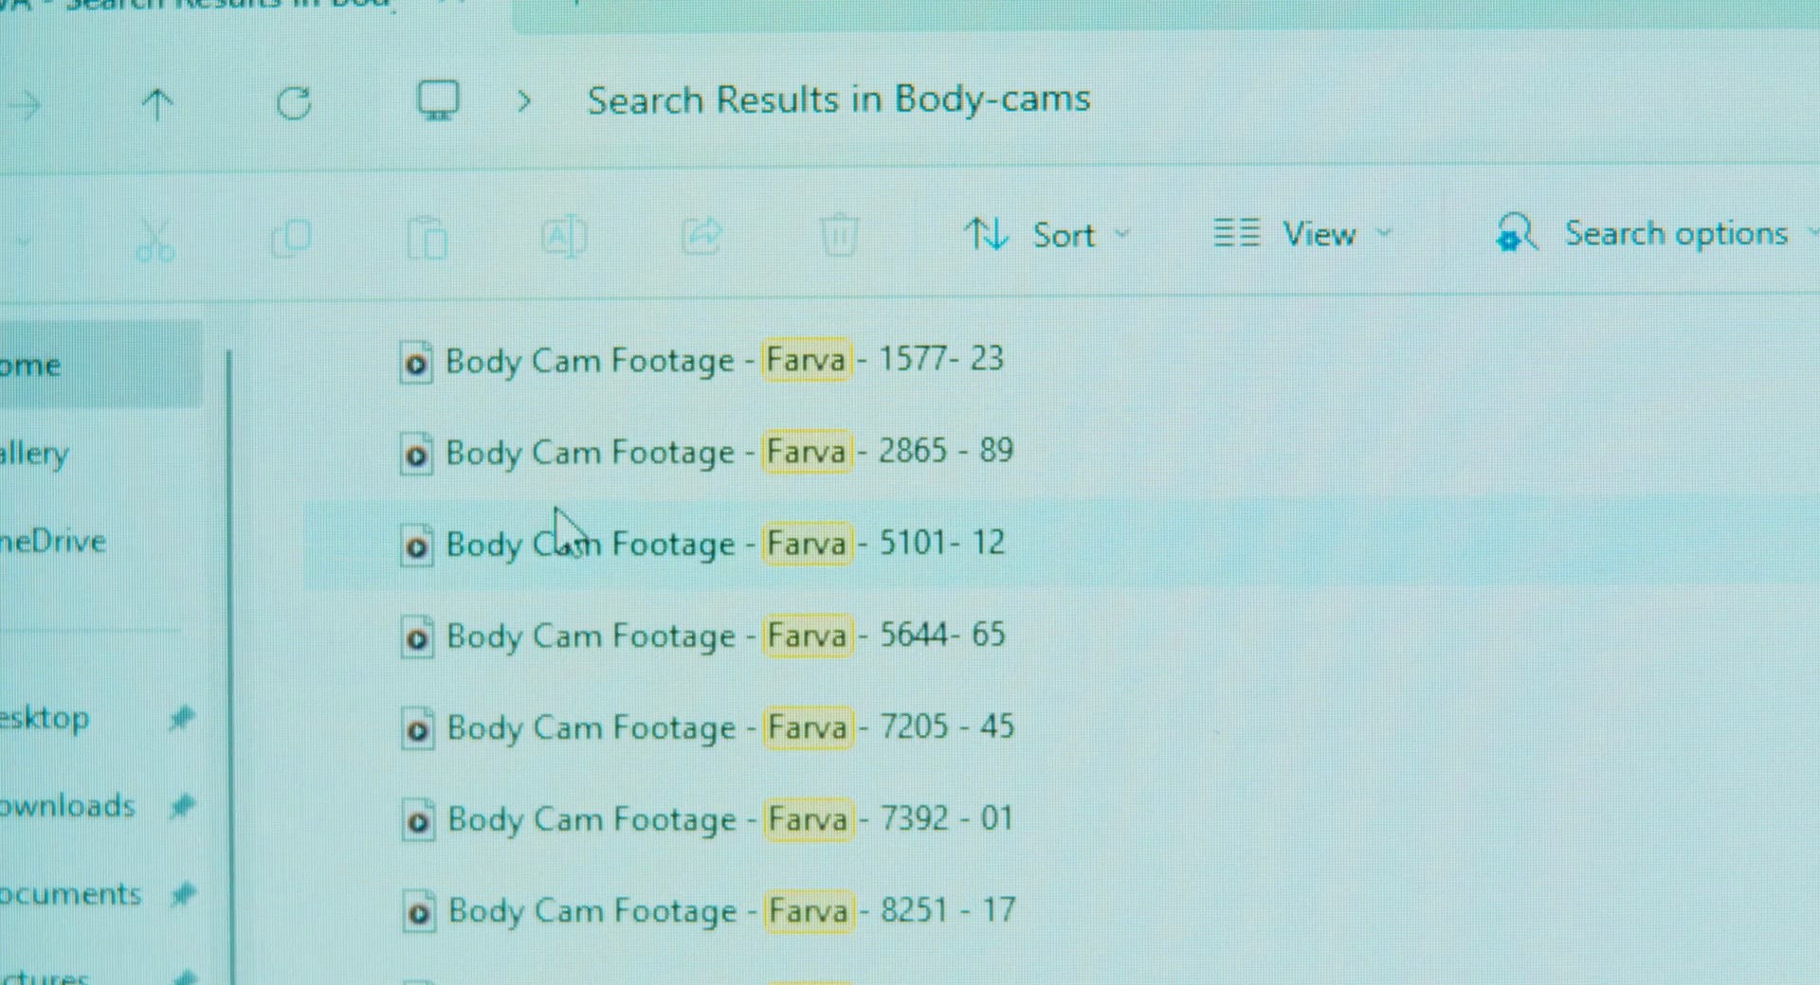Image resolution: width=1820 pixels, height=985 pixels.
Task: Click the Up directory arrow
Action: 157,104
